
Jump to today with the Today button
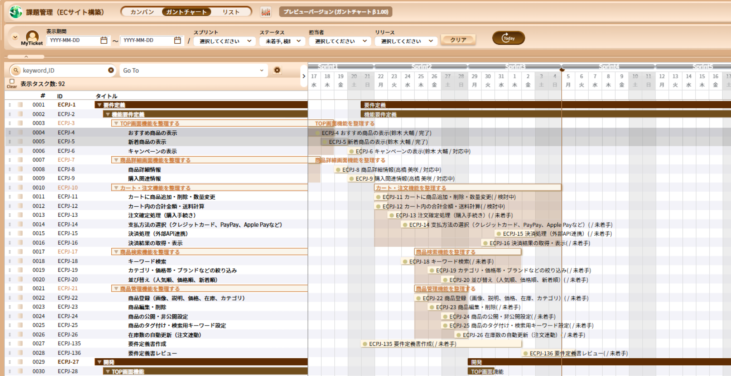[508, 38]
